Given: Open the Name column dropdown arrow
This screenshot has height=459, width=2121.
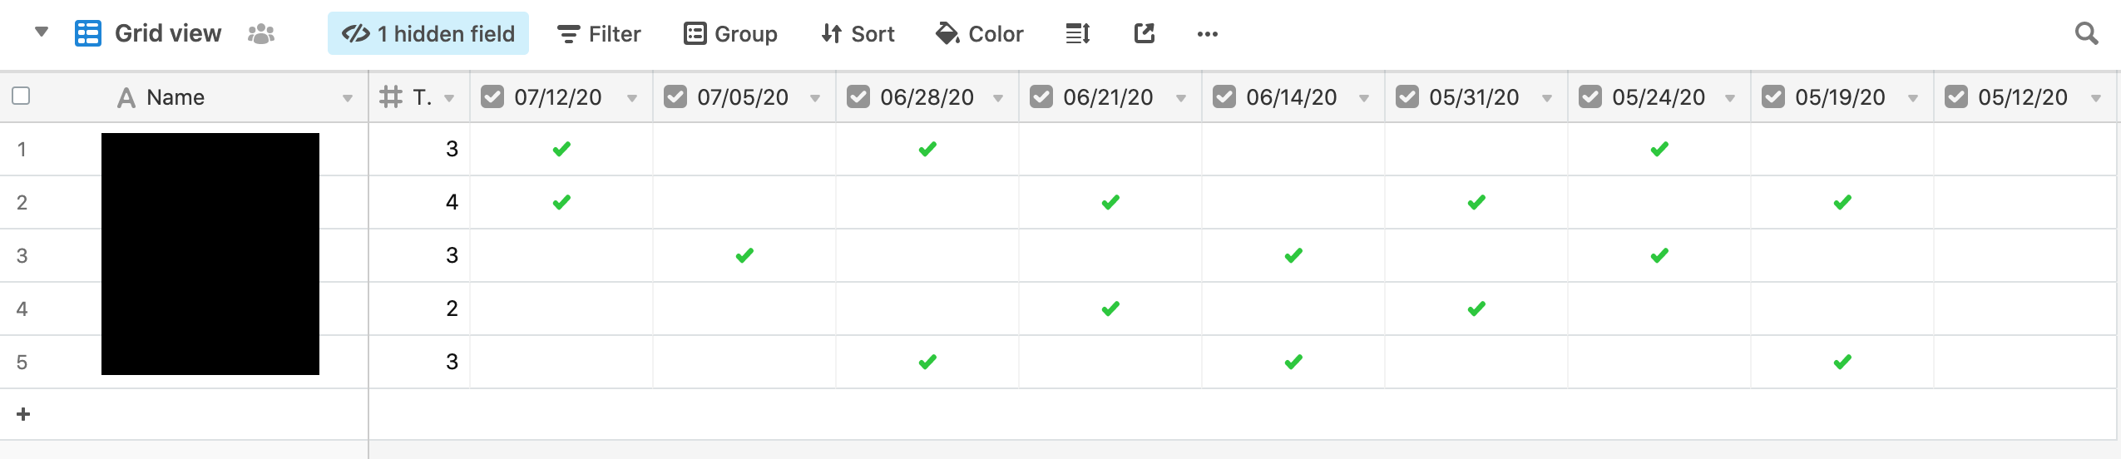Looking at the screenshot, I should point(348,99).
